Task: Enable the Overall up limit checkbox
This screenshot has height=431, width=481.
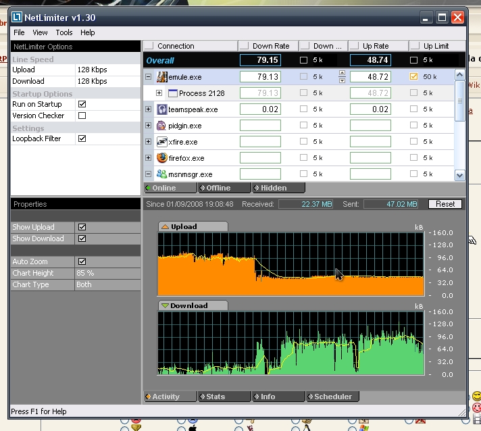Action: (414, 60)
